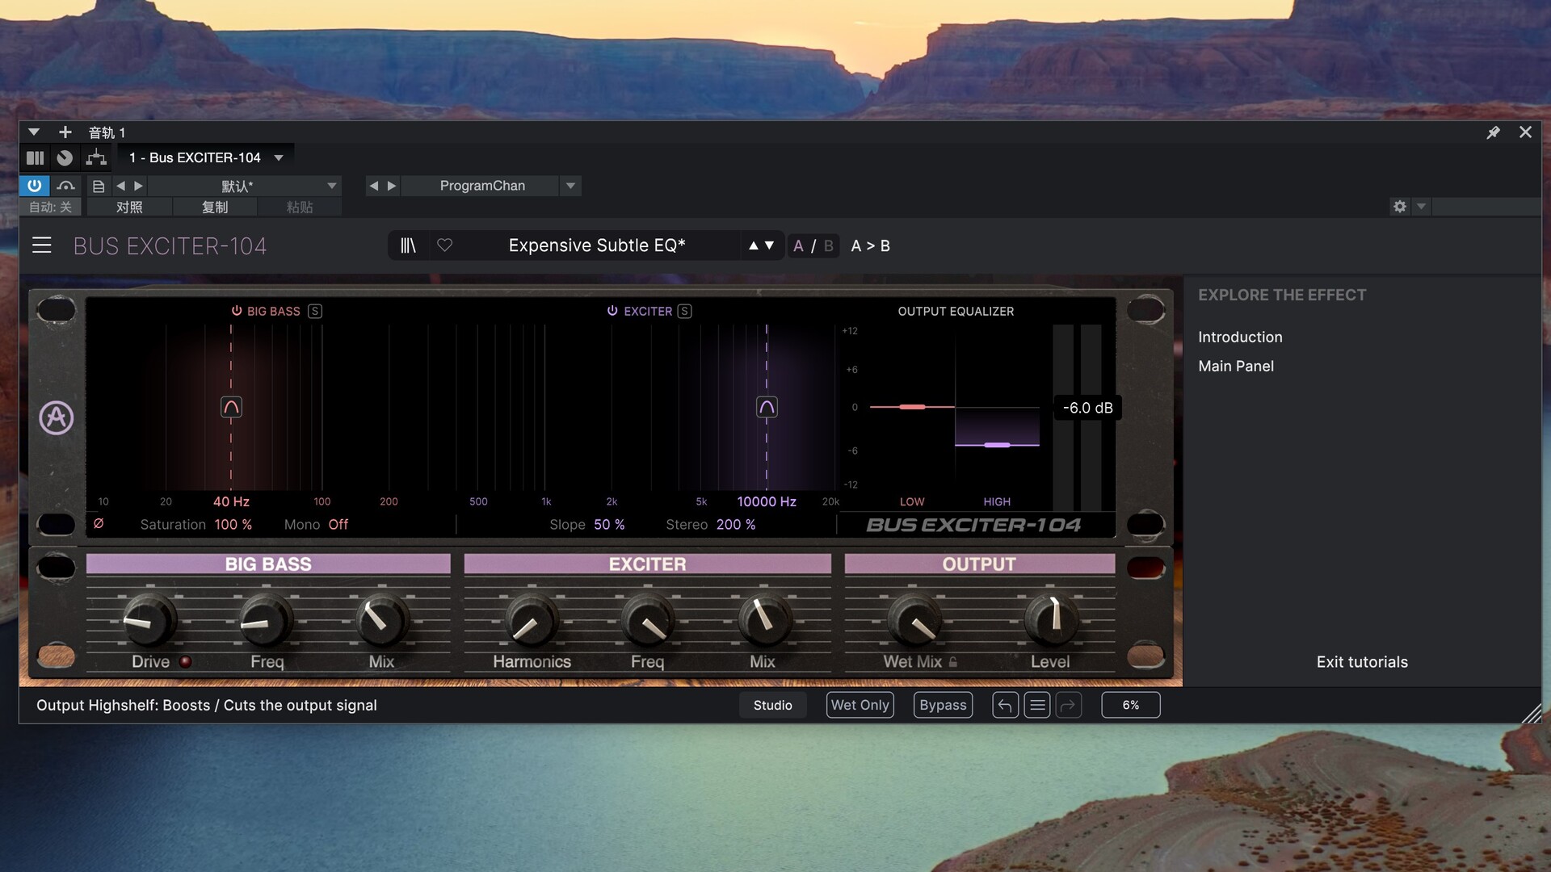Toggle the phase invert icon
Screen dimensions: 1551x872
tap(99, 523)
